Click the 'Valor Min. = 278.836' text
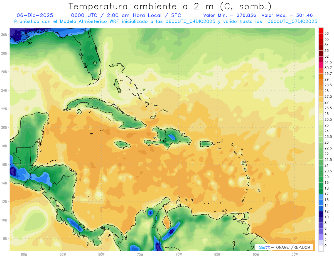 (230, 15)
